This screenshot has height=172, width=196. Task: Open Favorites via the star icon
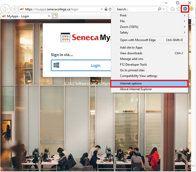coord(178,9)
